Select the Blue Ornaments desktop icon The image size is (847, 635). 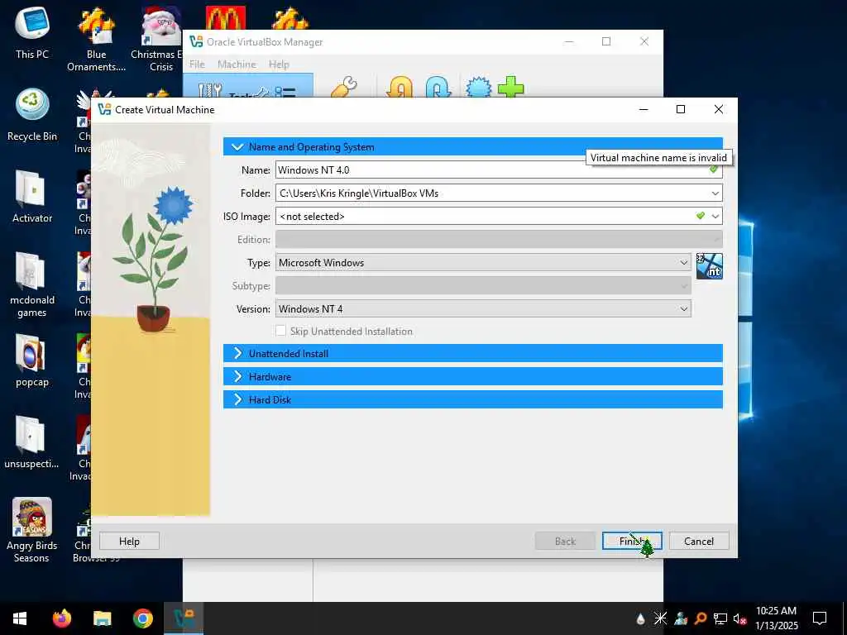96,40
